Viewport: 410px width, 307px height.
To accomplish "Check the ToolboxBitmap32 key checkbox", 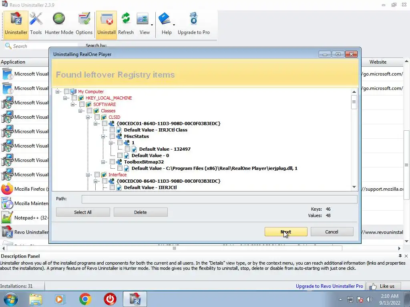I will pos(112,162).
